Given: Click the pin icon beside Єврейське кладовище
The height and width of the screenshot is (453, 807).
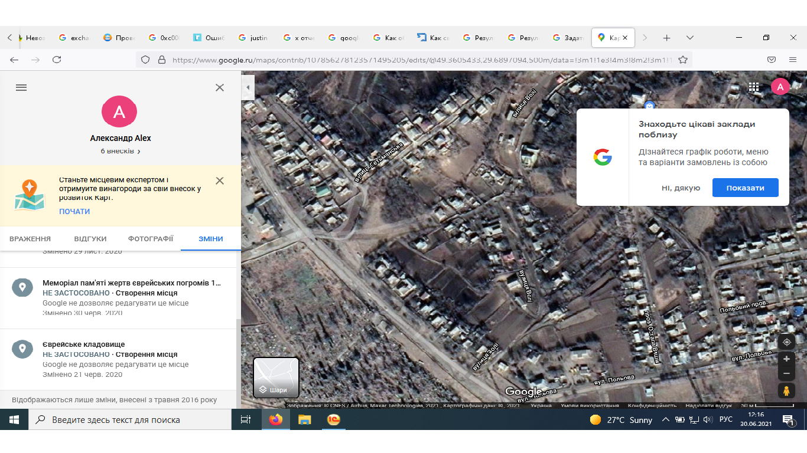Looking at the screenshot, I should pos(22,349).
